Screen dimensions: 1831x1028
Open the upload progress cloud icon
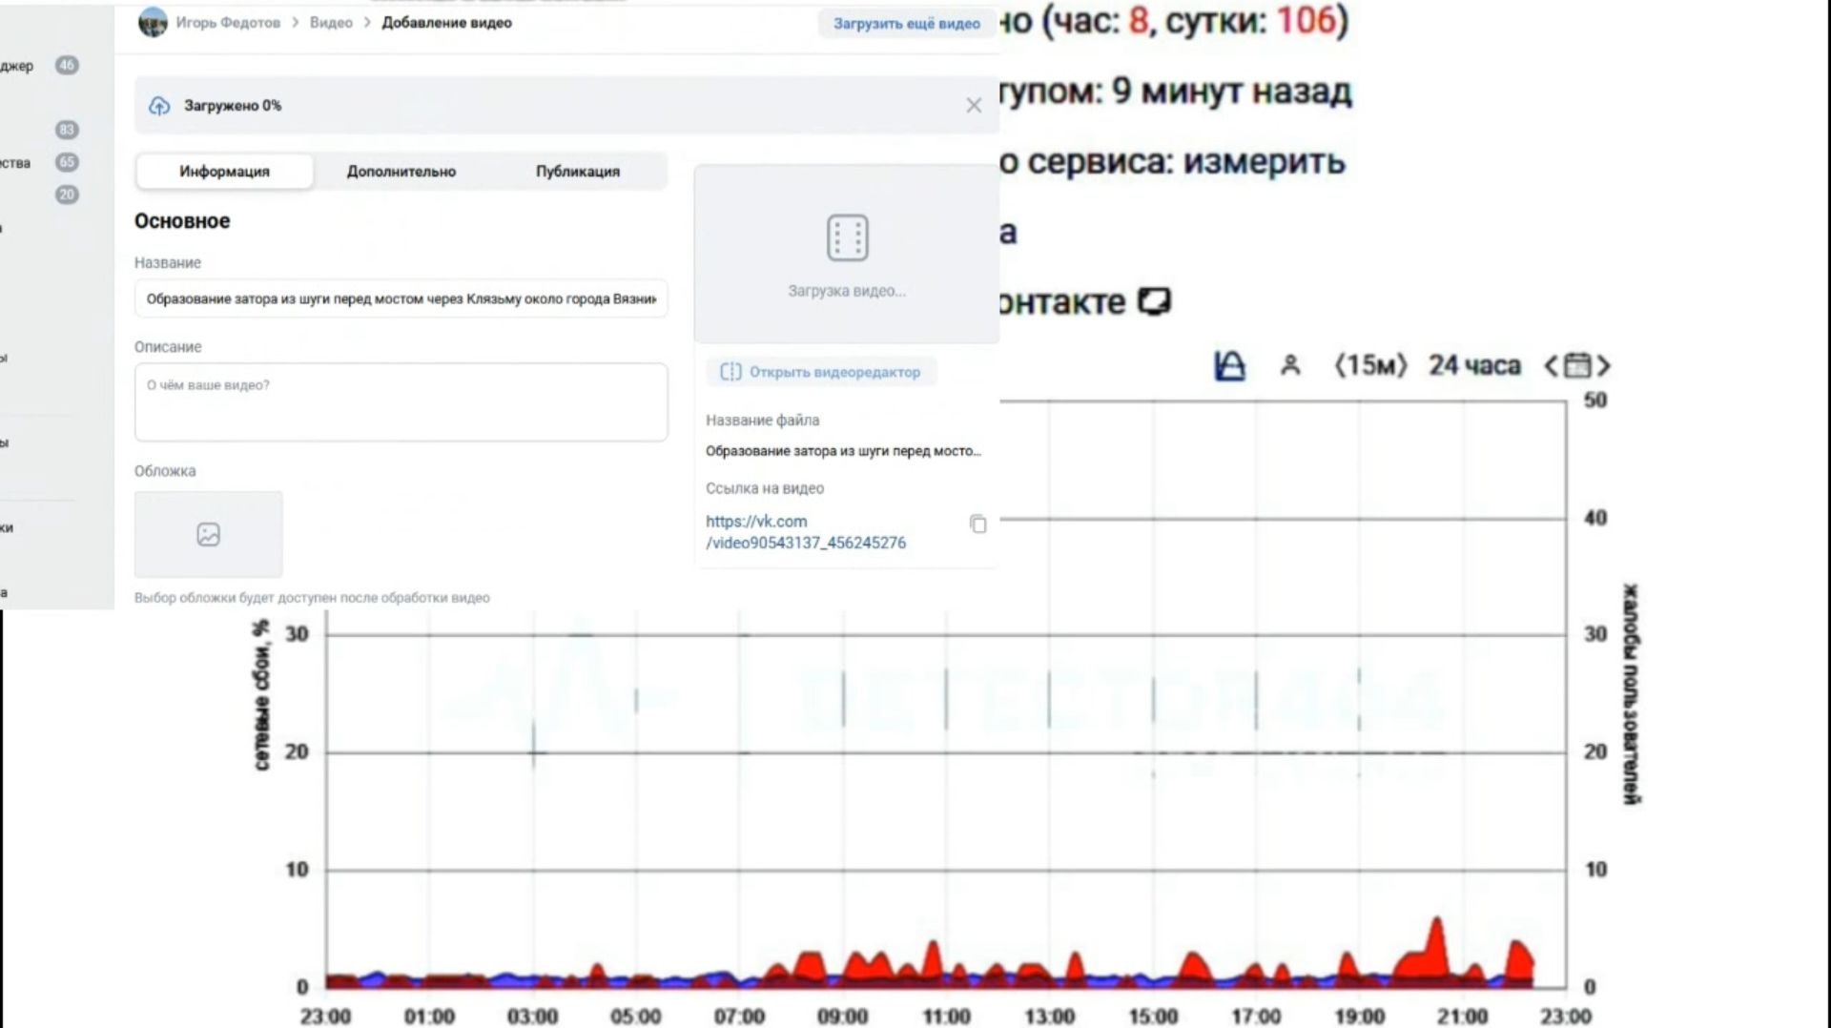pos(160,105)
